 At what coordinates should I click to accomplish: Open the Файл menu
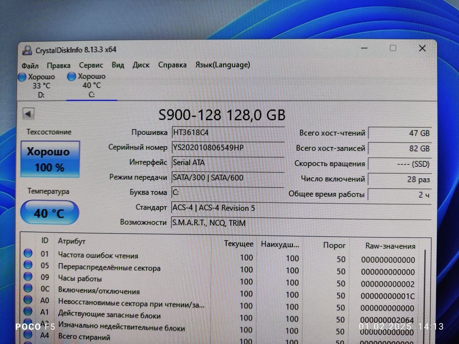click(x=30, y=65)
